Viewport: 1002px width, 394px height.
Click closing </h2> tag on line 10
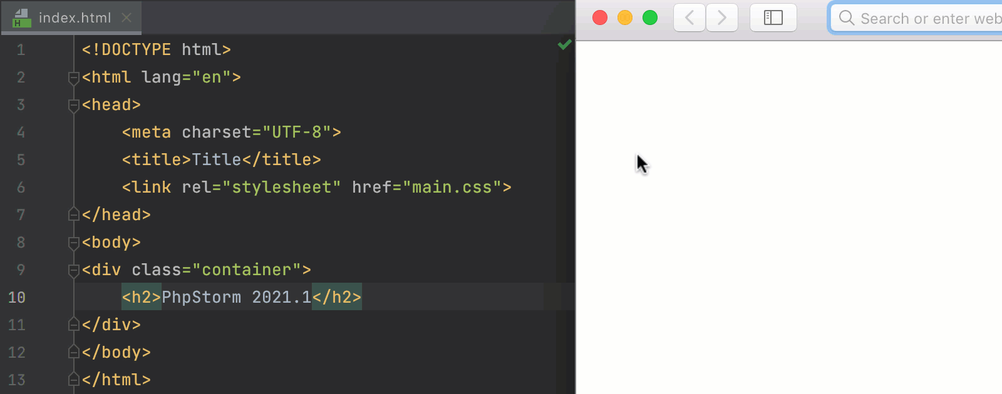[x=337, y=297]
